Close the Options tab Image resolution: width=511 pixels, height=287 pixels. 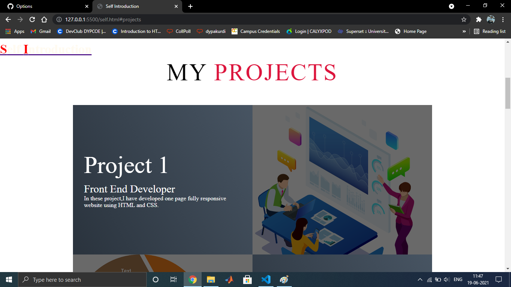(x=87, y=6)
